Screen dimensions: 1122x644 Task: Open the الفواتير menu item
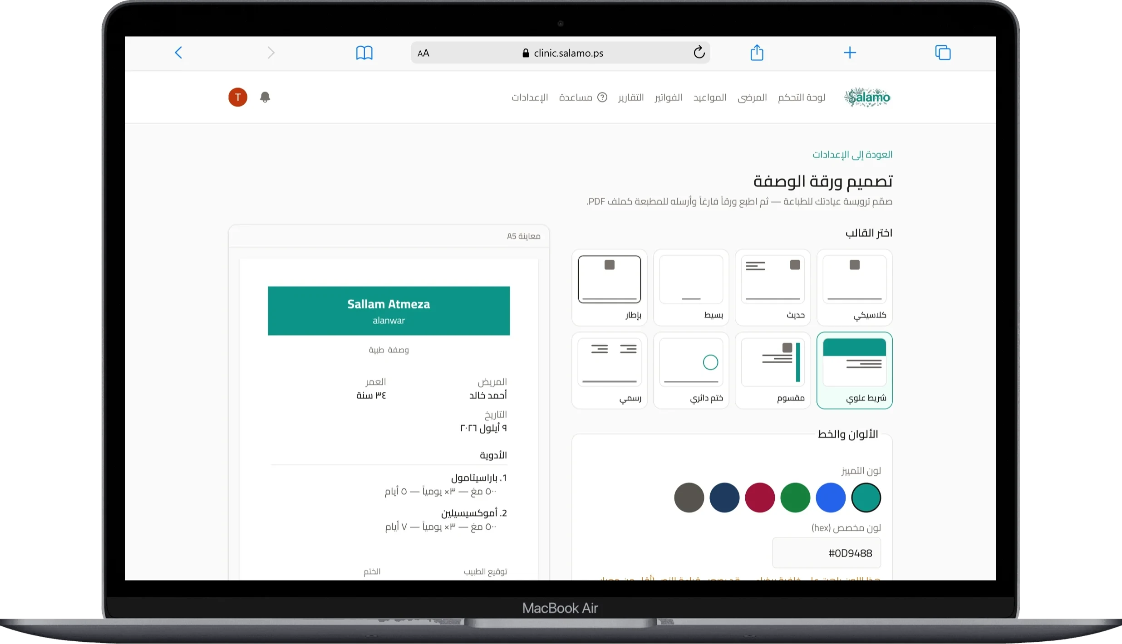click(x=668, y=97)
